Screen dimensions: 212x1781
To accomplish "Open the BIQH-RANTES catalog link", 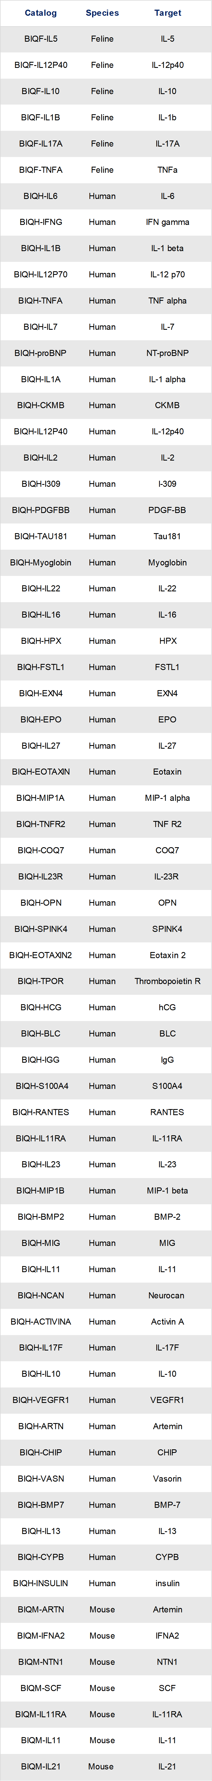I will 41,1112.
